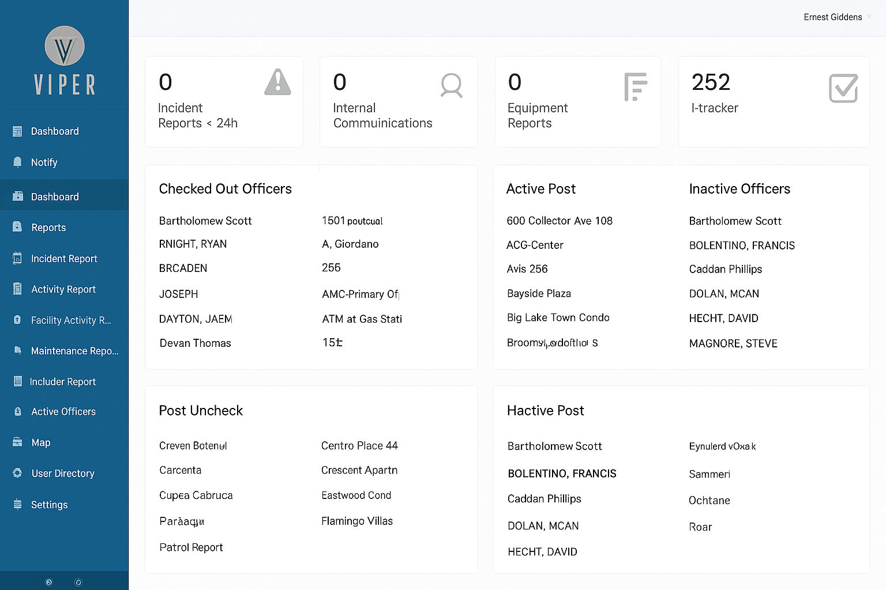Select Bartholomew Scott in Checked Out Officers
This screenshot has height=590, width=886.
point(205,221)
